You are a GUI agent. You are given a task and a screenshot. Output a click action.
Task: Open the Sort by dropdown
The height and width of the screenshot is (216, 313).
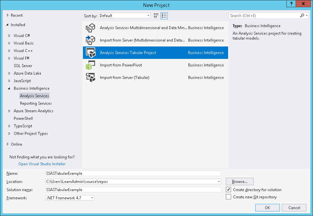pyautogui.click(x=148, y=15)
